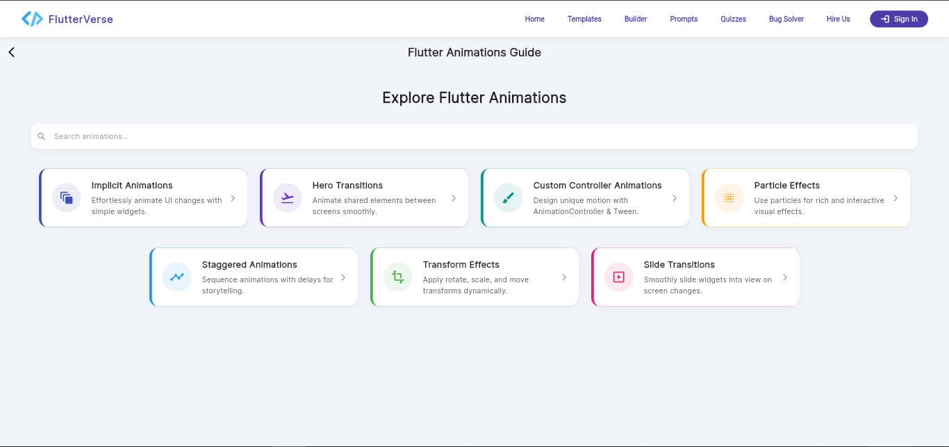This screenshot has height=447, width=949.
Task: Open the Hire Us link
Action: click(x=838, y=19)
